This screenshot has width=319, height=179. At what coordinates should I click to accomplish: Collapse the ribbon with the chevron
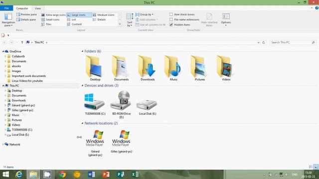pos(312,8)
